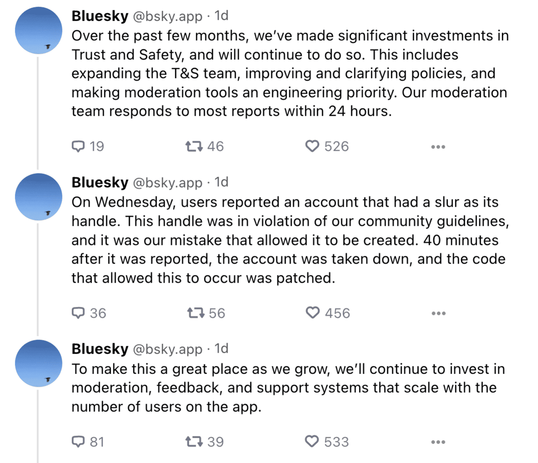Like the post with 533 likes
Image resolution: width=538 pixels, height=463 pixels.
pyautogui.click(x=312, y=442)
